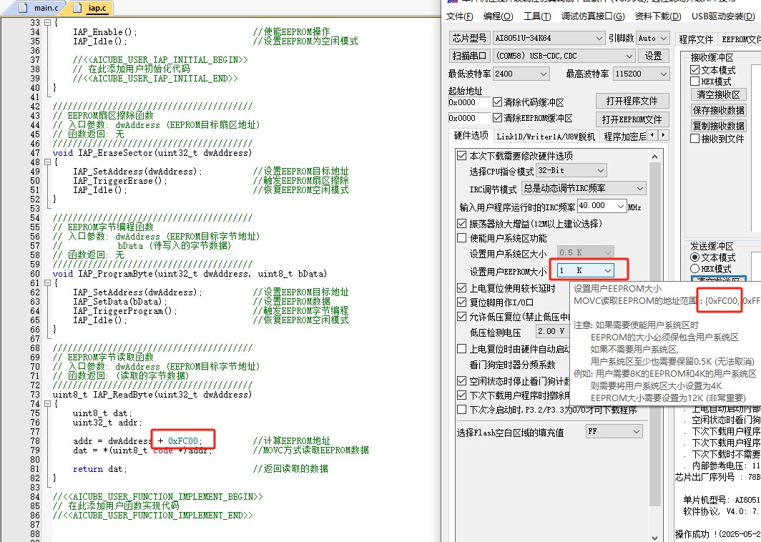Open the 工具(T) menu
The width and height of the screenshot is (761, 542).
536,16
